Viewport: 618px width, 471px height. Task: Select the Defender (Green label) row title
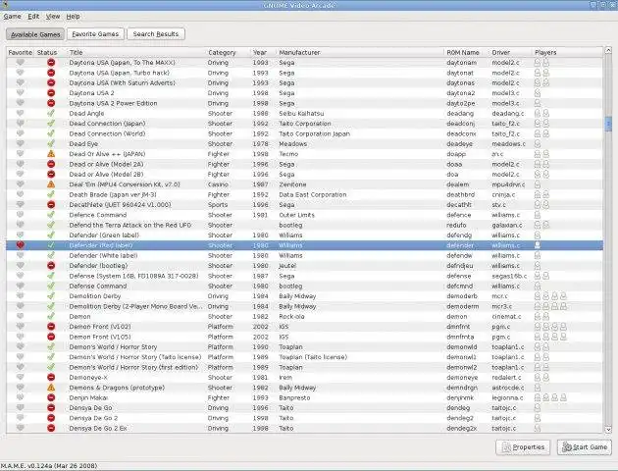104,235
